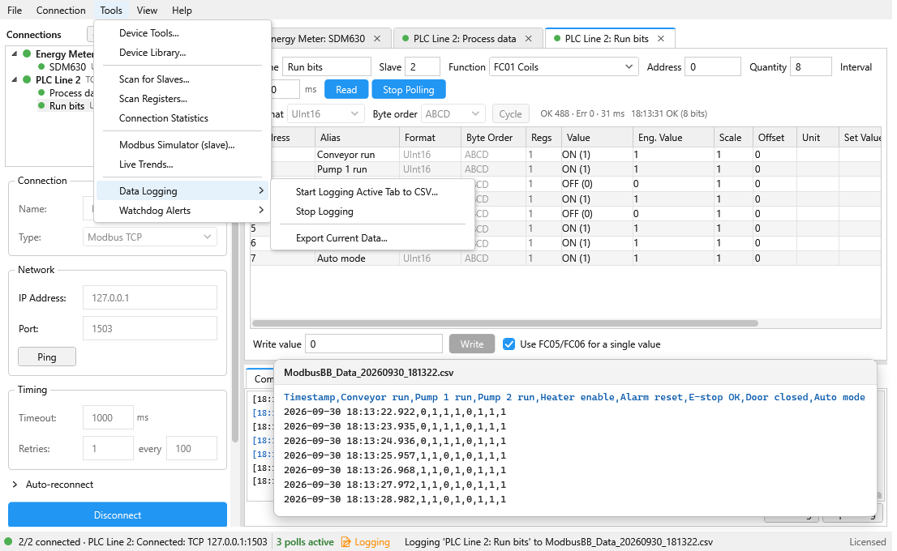Open the Type Modbus TCP dropdown

tap(150, 237)
